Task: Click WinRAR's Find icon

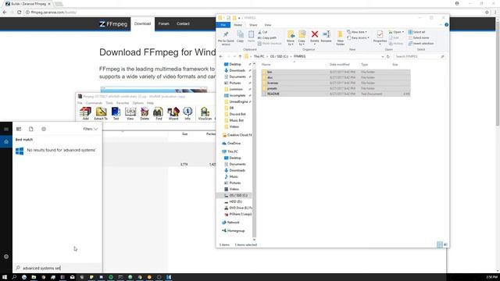Action: (159, 113)
